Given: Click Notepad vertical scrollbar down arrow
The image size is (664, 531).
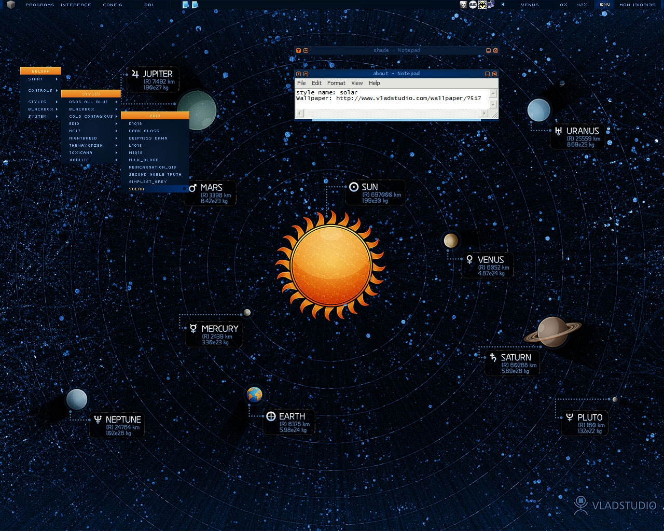Looking at the screenshot, I should coord(493,105).
